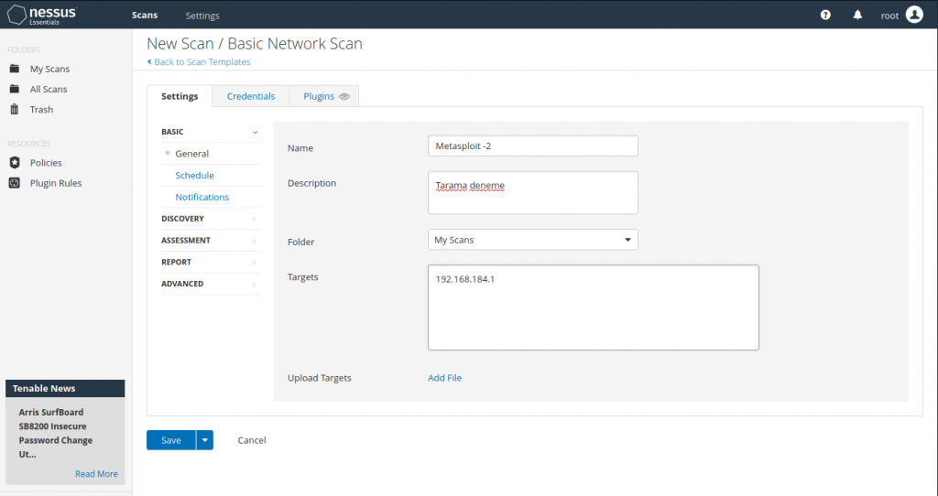Open the notifications bell icon

point(857,15)
